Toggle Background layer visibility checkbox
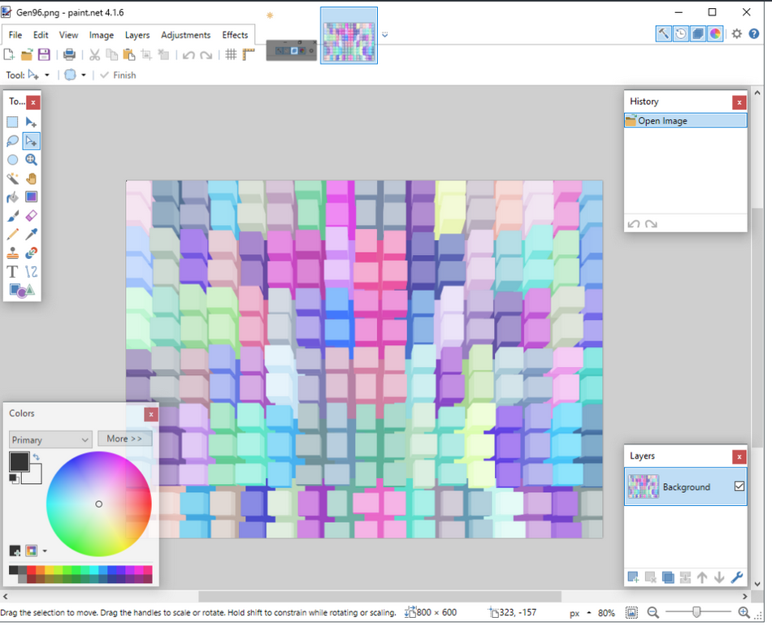The width and height of the screenshot is (772, 626). tap(739, 486)
